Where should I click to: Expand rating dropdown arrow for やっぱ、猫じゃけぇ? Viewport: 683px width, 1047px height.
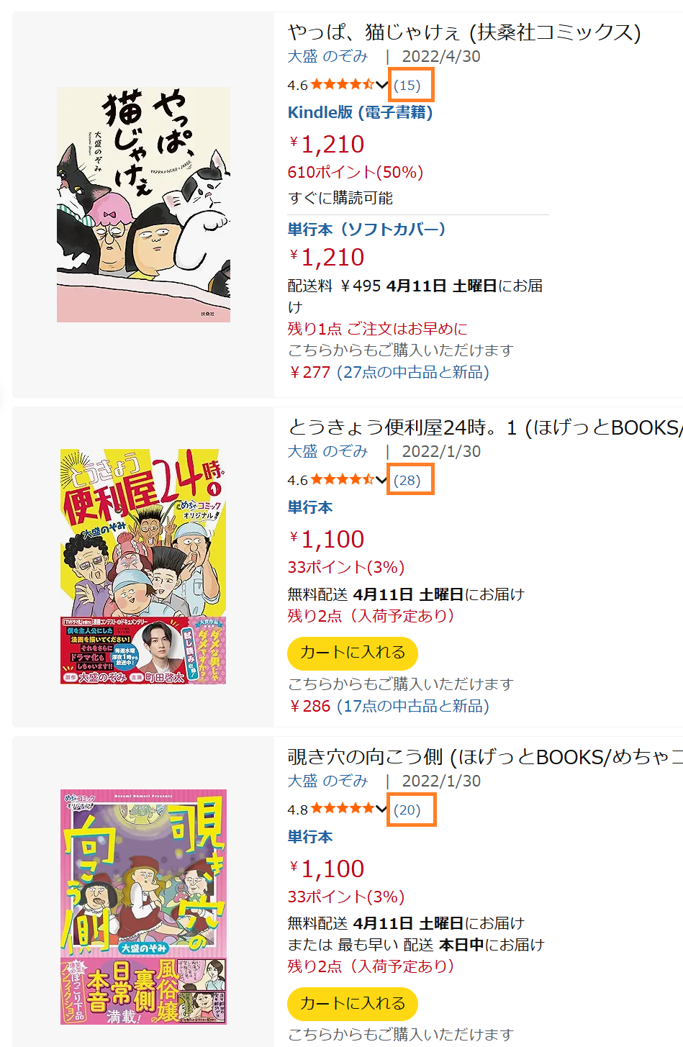(382, 86)
